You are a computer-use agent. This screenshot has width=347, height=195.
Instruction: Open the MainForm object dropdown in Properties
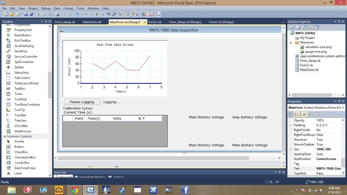[x=343, y=108]
